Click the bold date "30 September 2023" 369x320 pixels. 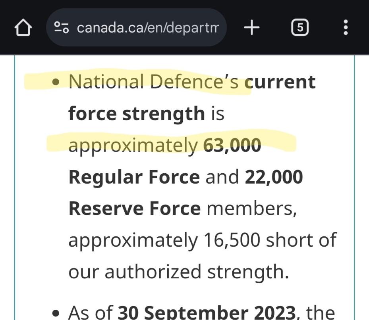pos(205,312)
